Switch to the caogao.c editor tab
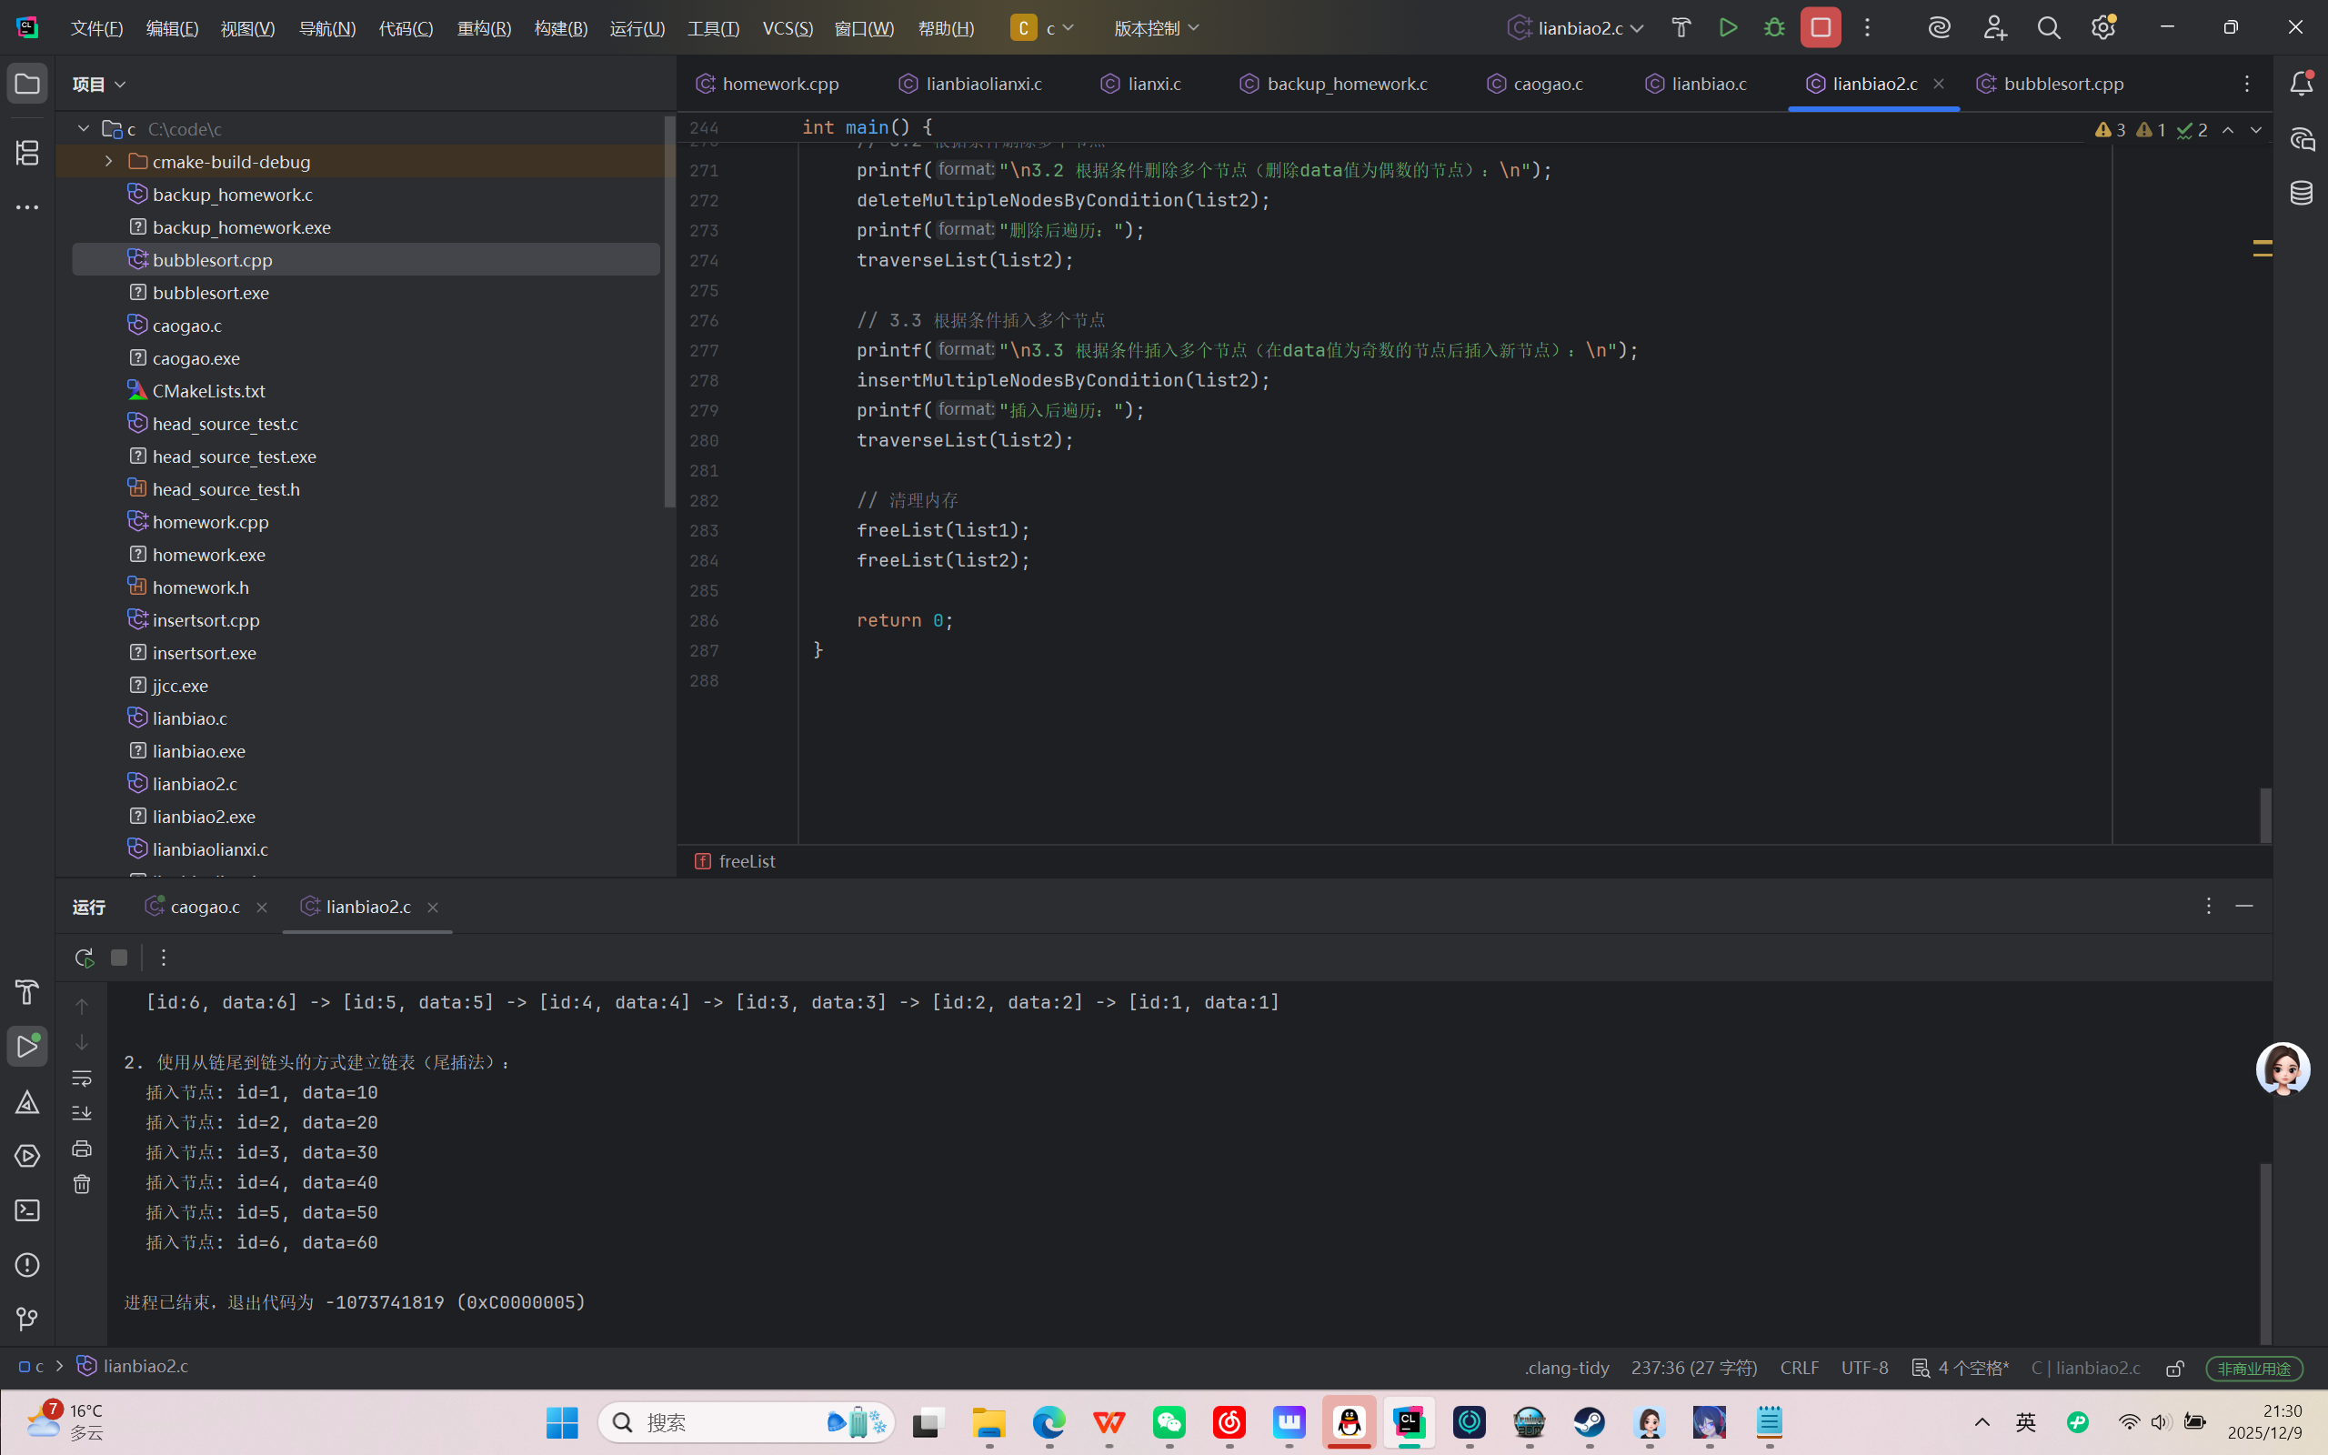 click(x=1547, y=84)
